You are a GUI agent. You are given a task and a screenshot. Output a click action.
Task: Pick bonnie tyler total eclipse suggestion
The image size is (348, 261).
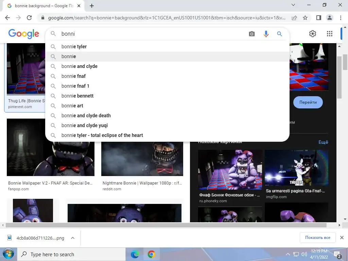[x=167, y=135]
